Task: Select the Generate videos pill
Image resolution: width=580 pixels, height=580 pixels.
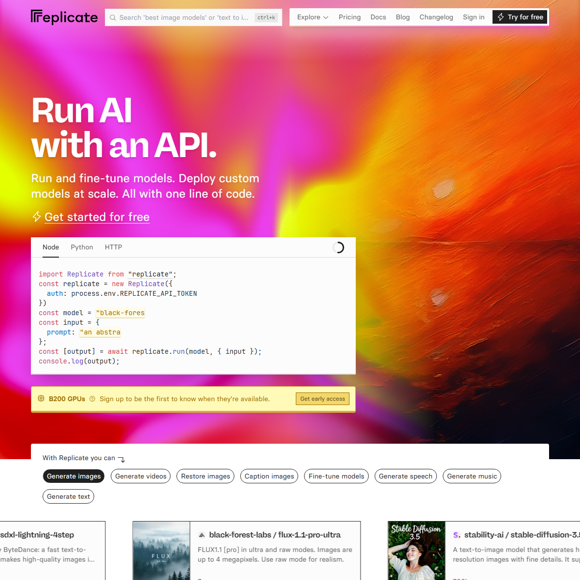Action: click(x=141, y=476)
